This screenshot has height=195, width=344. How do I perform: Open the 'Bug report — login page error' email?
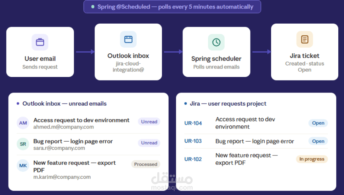coord(73,141)
